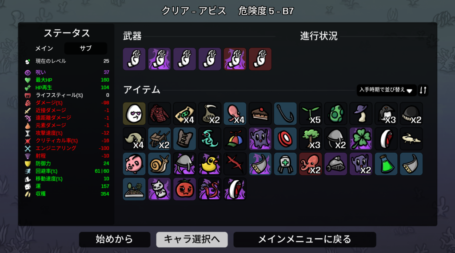Click メインメニューに戻る button

pos(305,239)
